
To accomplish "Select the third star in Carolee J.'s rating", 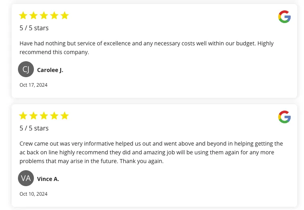I will [44, 16].
